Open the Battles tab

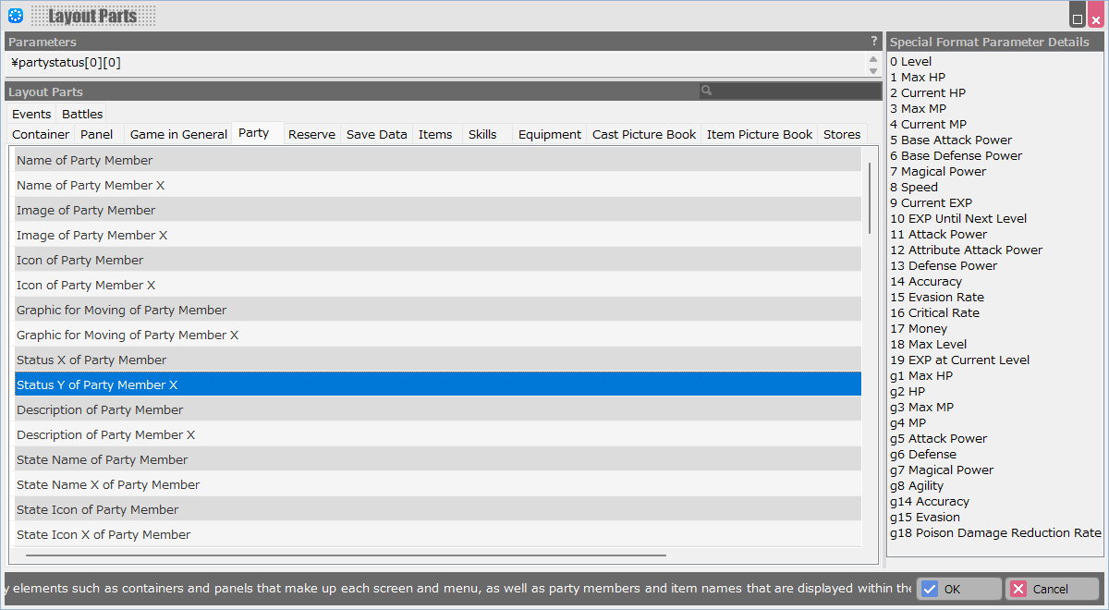click(x=82, y=114)
